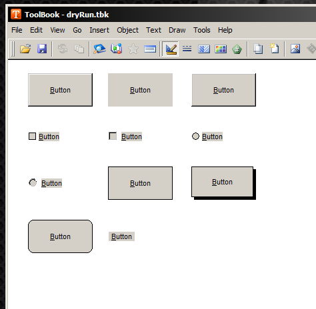
Task: Open the Help menu
Action: tap(225, 30)
